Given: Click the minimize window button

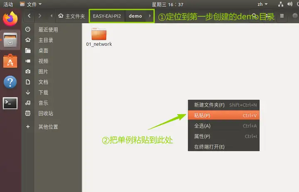Looking at the screenshot, I should pyautogui.click(x=295, y=16).
